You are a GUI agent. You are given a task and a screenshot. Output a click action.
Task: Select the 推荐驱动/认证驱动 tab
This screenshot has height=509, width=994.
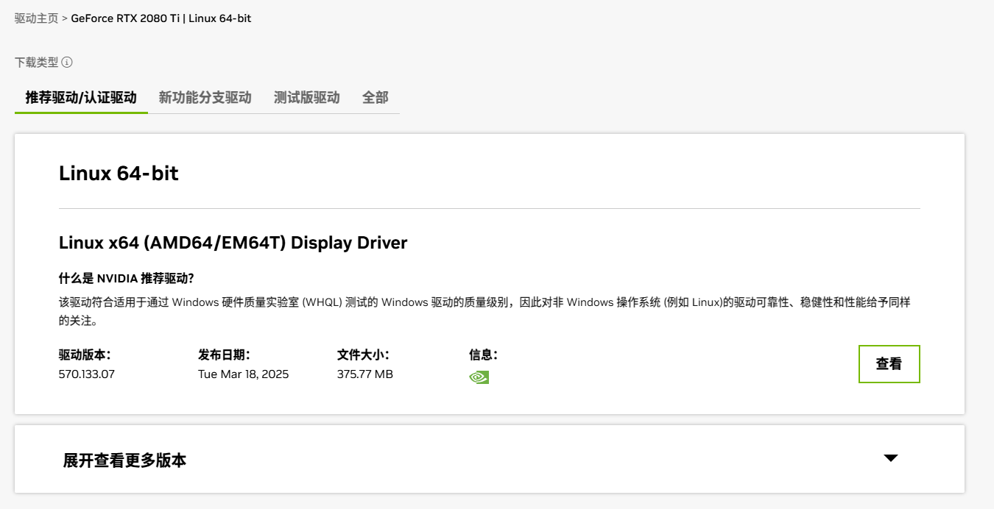(x=81, y=98)
